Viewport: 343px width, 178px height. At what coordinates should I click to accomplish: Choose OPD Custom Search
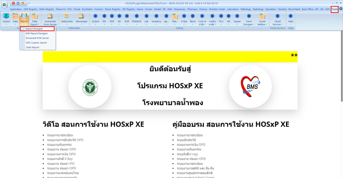(x=37, y=43)
